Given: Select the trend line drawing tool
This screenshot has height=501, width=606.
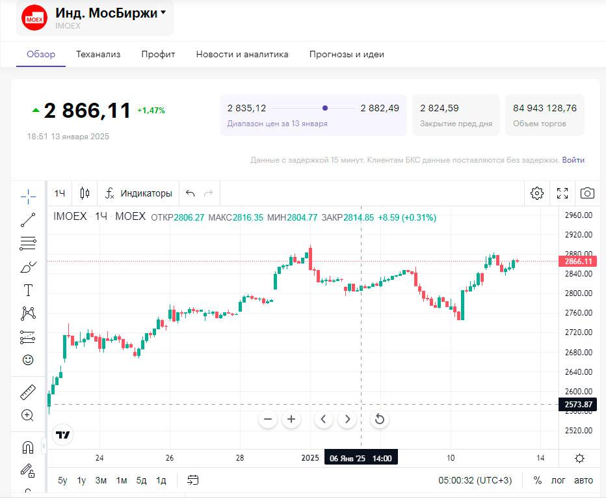Looking at the screenshot, I should (x=28, y=220).
